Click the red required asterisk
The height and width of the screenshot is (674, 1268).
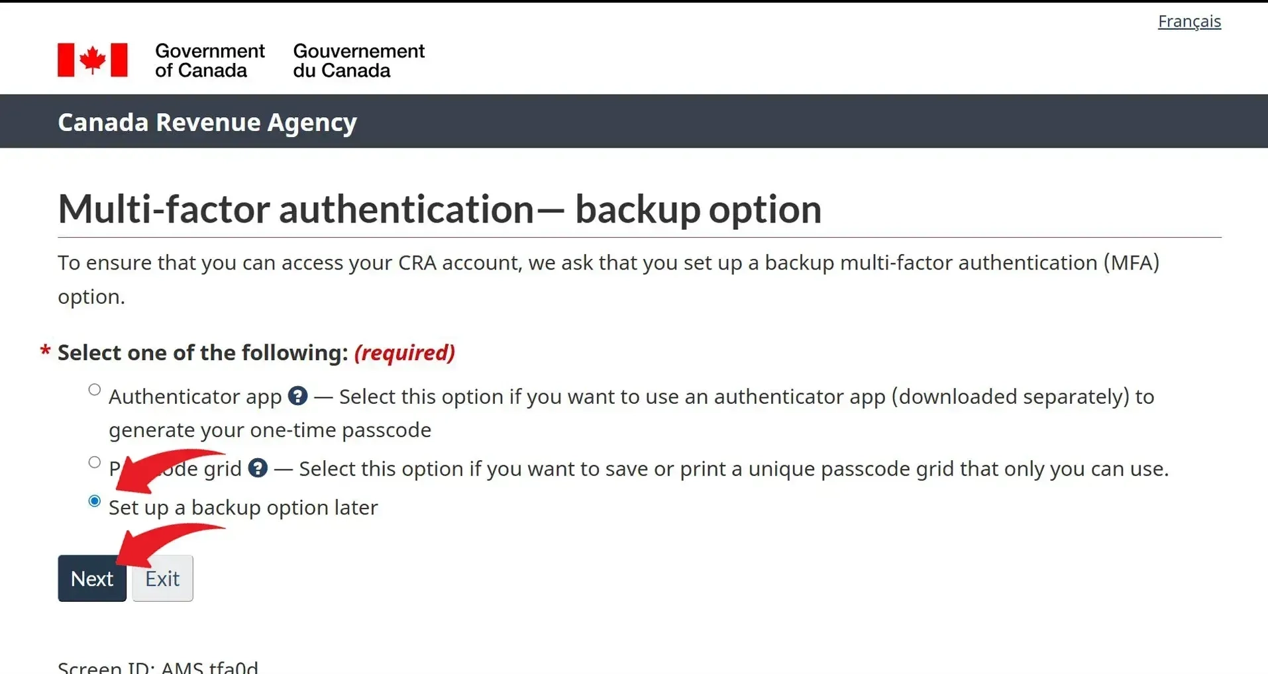coord(45,352)
